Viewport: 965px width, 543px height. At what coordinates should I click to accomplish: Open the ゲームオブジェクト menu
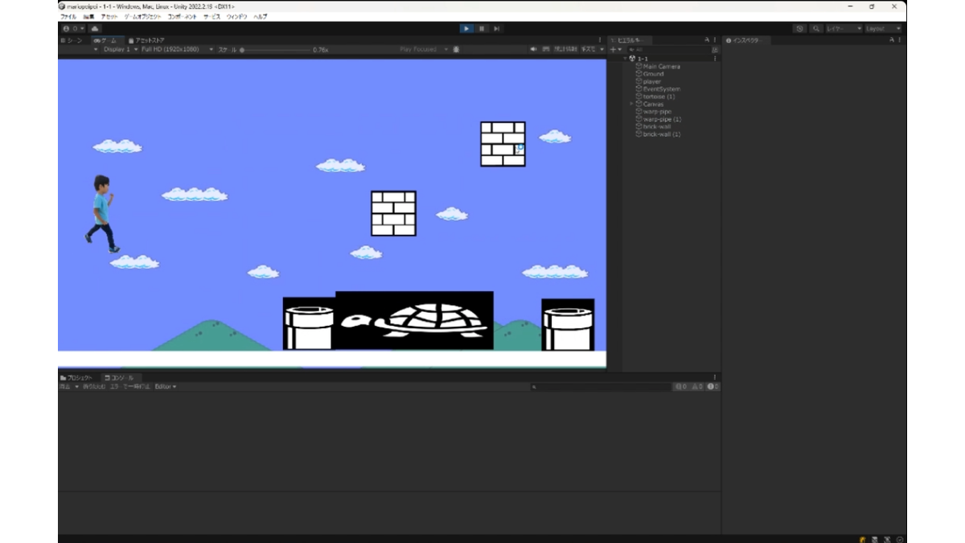pos(142,16)
